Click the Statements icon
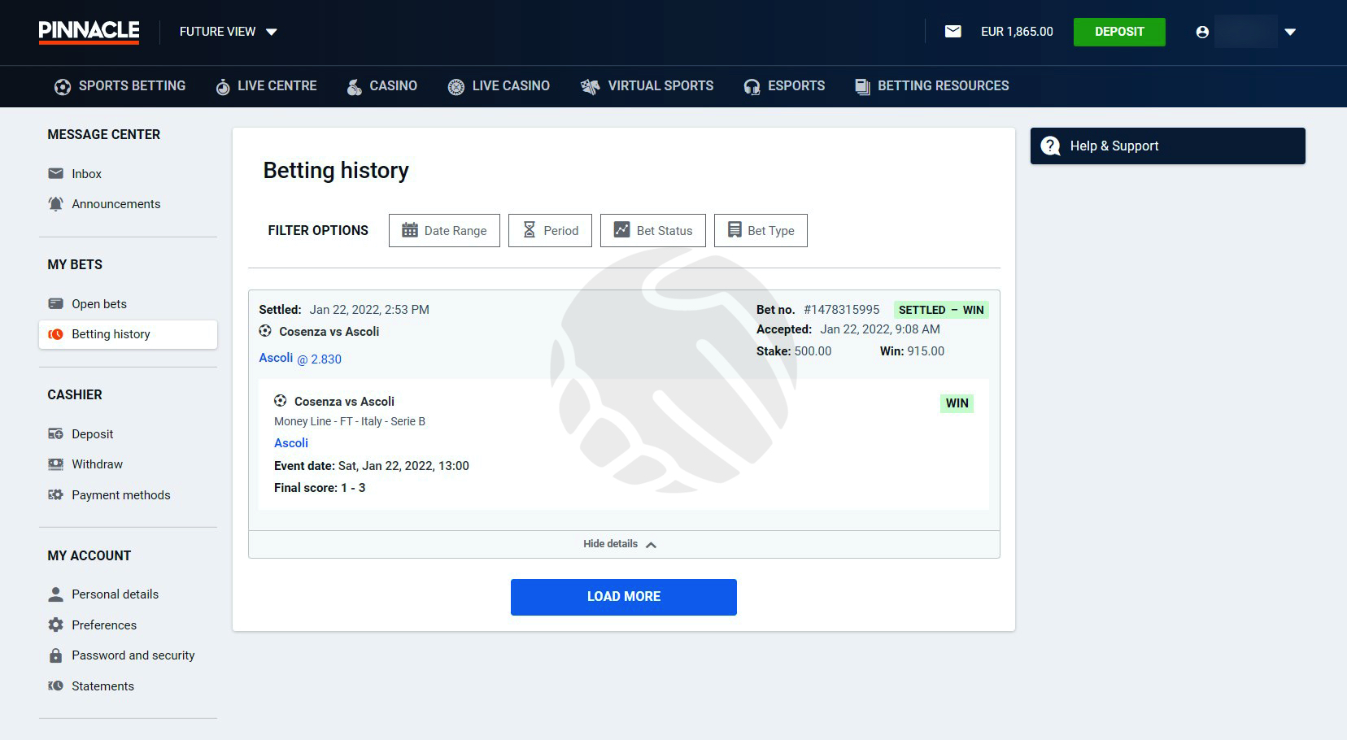 pyautogui.click(x=55, y=686)
